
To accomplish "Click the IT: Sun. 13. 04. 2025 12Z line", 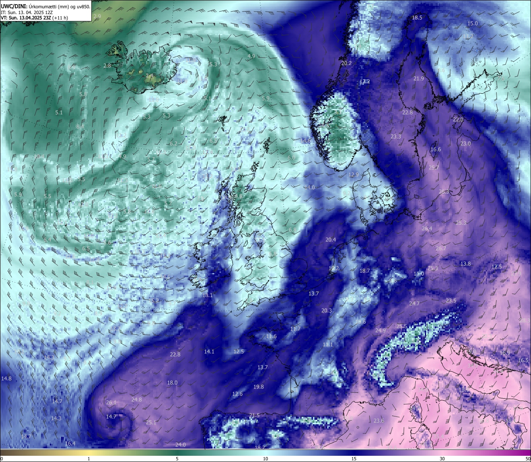I will click(x=27, y=12).
